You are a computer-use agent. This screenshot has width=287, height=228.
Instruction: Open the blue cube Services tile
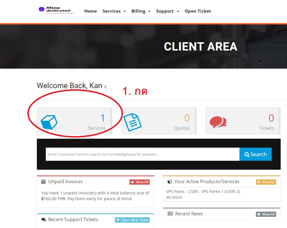[x=74, y=121]
